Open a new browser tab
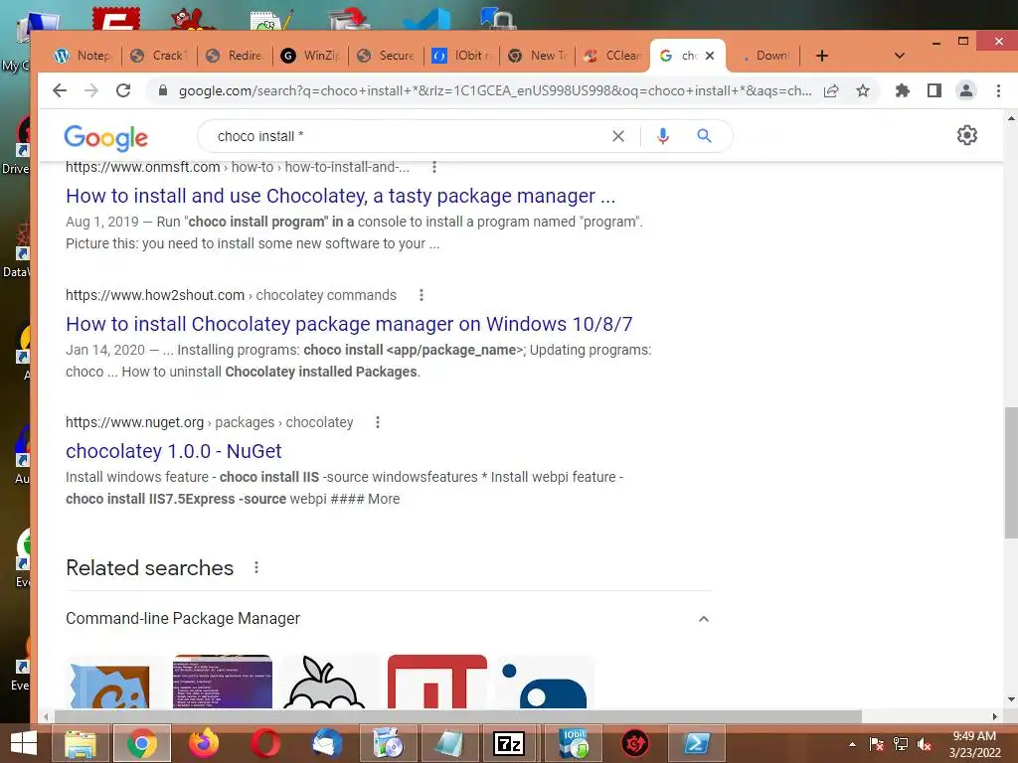 [822, 56]
